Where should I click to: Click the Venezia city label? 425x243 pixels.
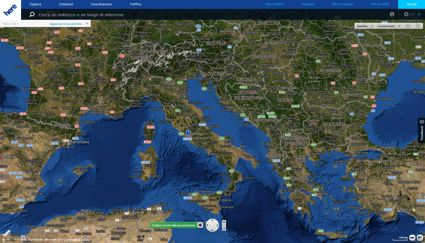[x=193, y=78]
